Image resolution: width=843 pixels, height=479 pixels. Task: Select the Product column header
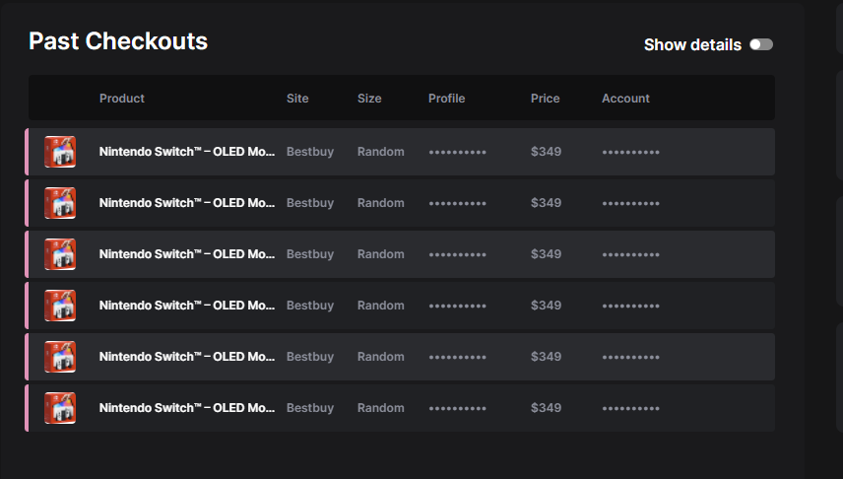point(122,99)
